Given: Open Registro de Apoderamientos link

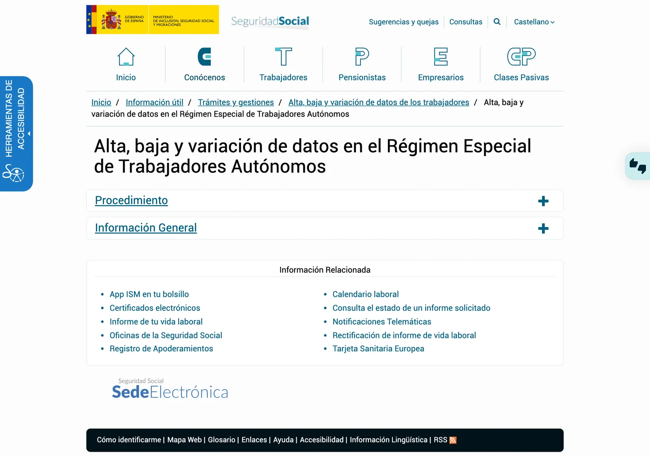Looking at the screenshot, I should [161, 349].
